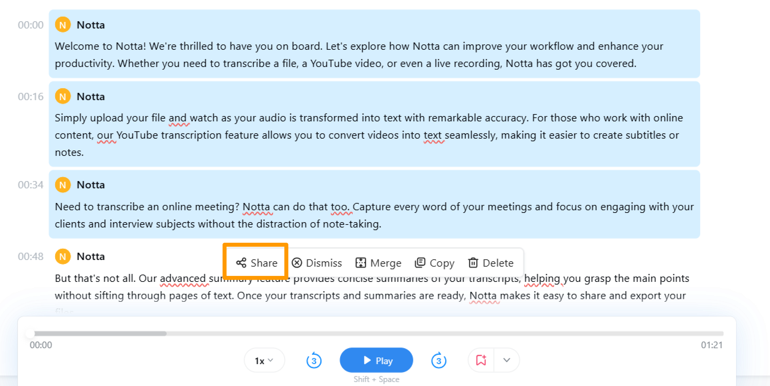
Task: Click the 'Need to transcribe an online meeting?' text
Action: click(x=374, y=215)
